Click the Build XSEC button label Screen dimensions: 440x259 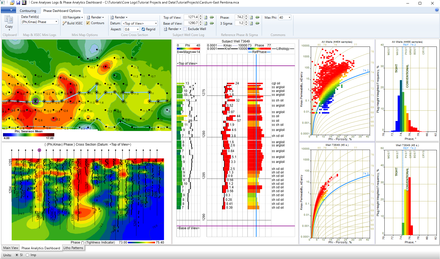pyautogui.click(x=75, y=23)
